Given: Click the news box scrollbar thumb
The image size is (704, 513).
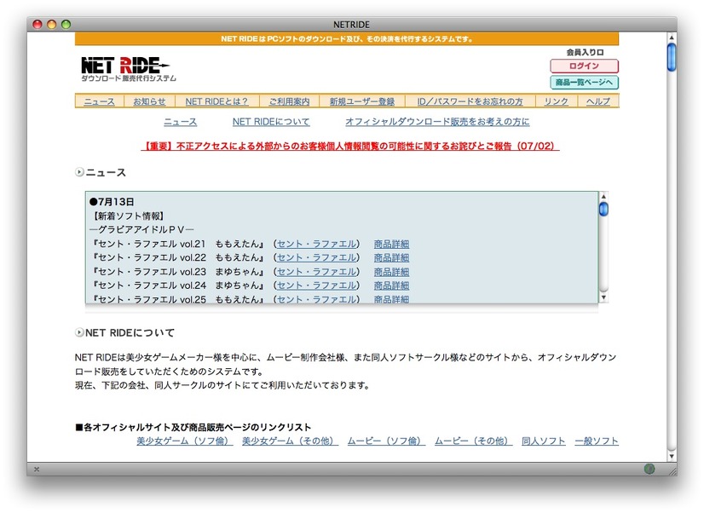Looking at the screenshot, I should pyautogui.click(x=604, y=209).
